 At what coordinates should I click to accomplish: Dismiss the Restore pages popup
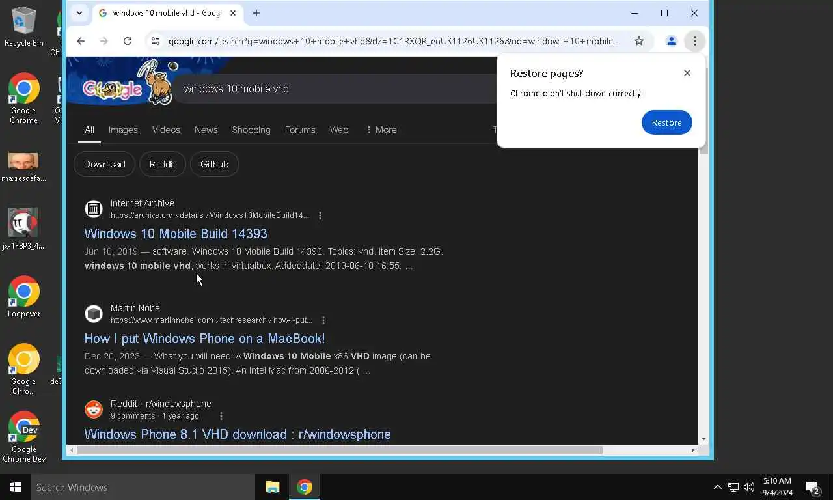click(687, 73)
